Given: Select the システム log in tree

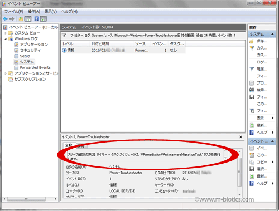Looking at the screenshot, I should tap(27, 62).
